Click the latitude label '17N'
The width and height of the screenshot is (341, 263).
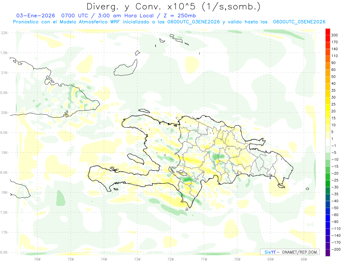click(x=4, y=232)
